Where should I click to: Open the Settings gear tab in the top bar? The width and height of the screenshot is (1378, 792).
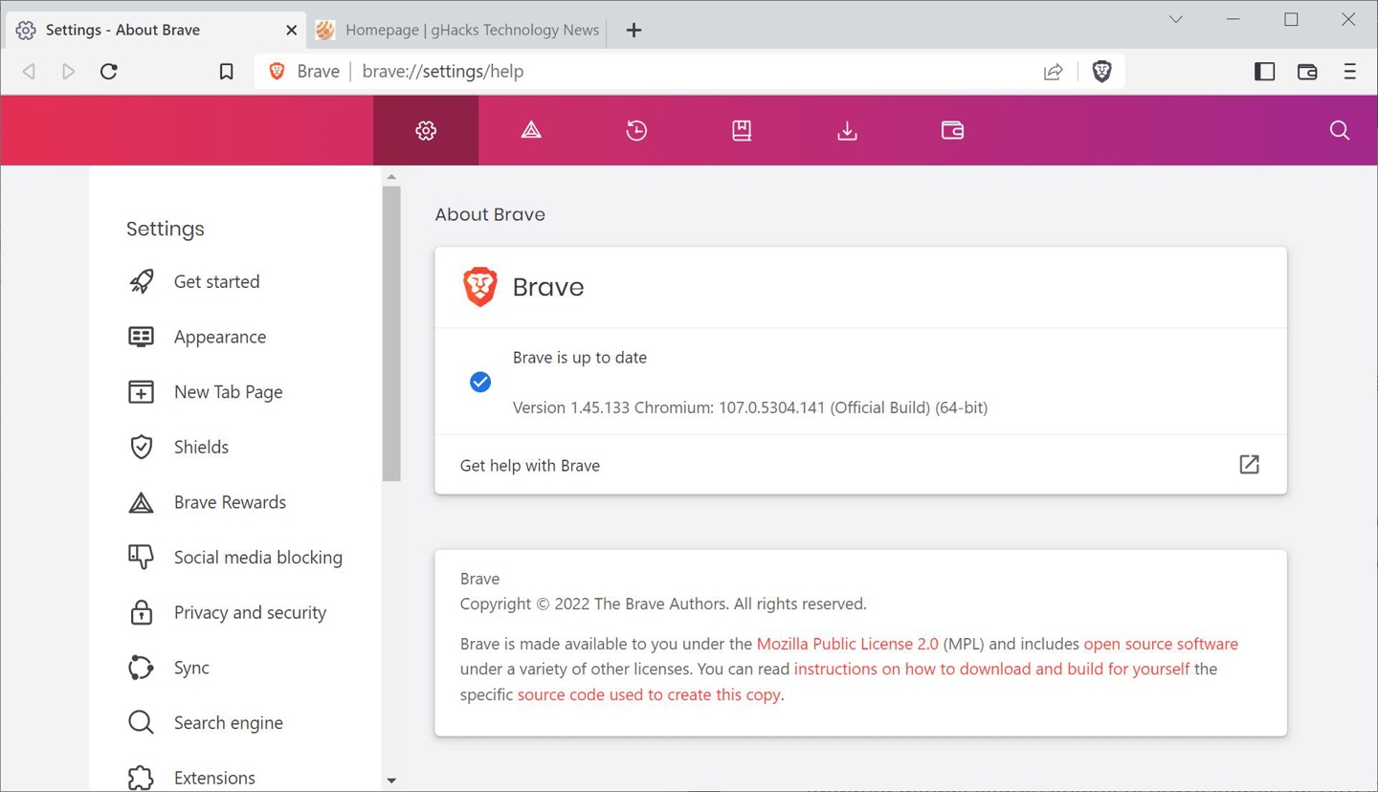click(426, 130)
